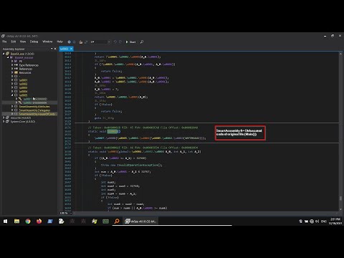The width and height of the screenshot is (344, 258).
Task: Open Firefox from the taskbar
Action: click(39, 221)
